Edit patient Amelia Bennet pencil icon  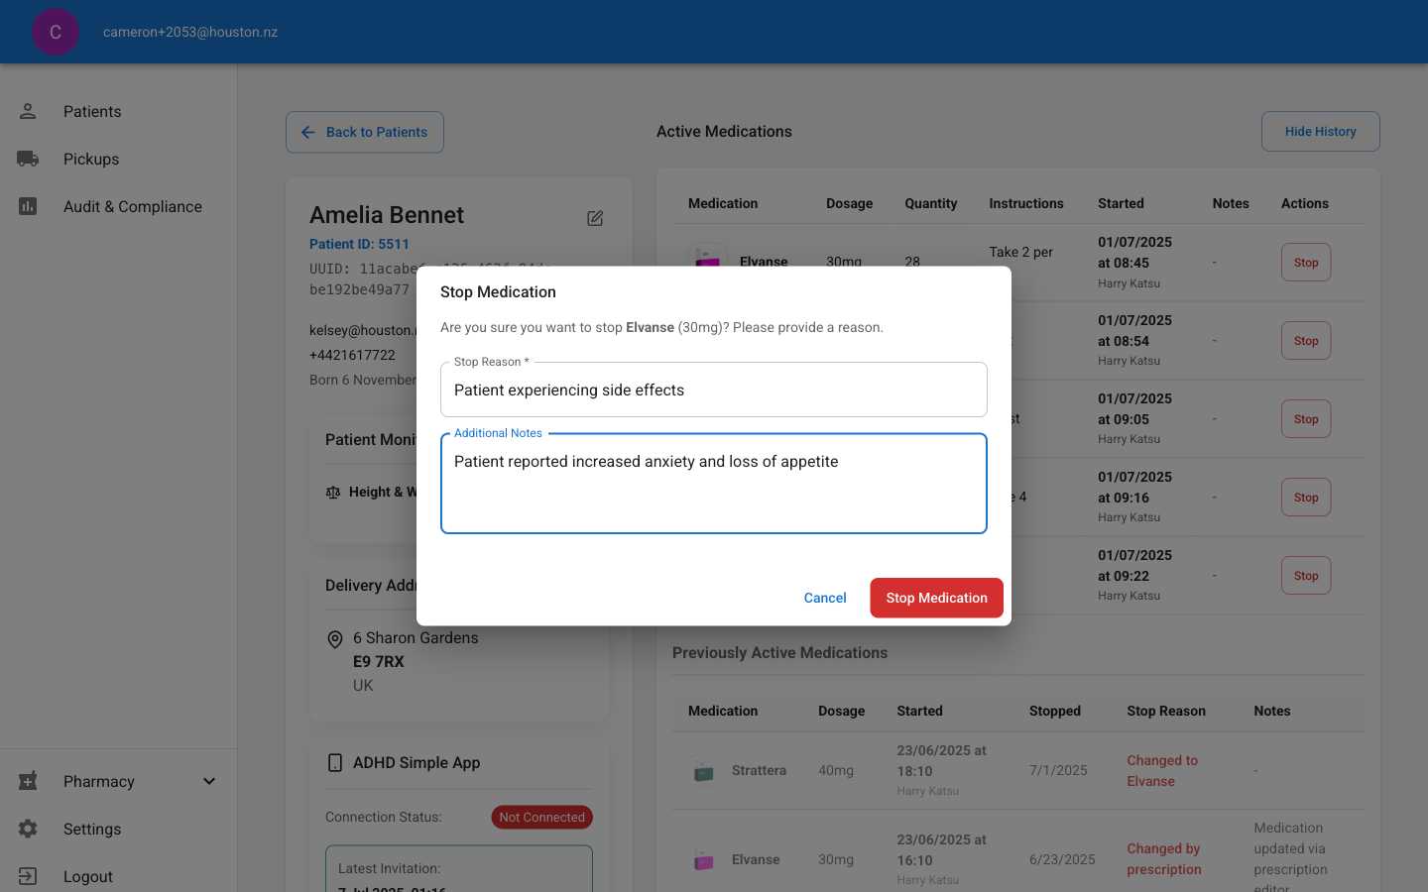(x=595, y=218)
